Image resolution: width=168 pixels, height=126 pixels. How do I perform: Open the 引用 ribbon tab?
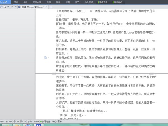[49, 2]
